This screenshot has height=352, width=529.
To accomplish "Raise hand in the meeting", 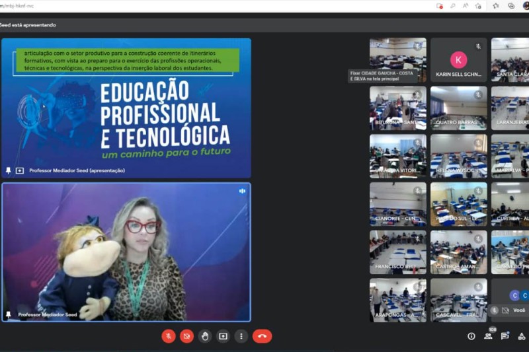I will 205,336.
